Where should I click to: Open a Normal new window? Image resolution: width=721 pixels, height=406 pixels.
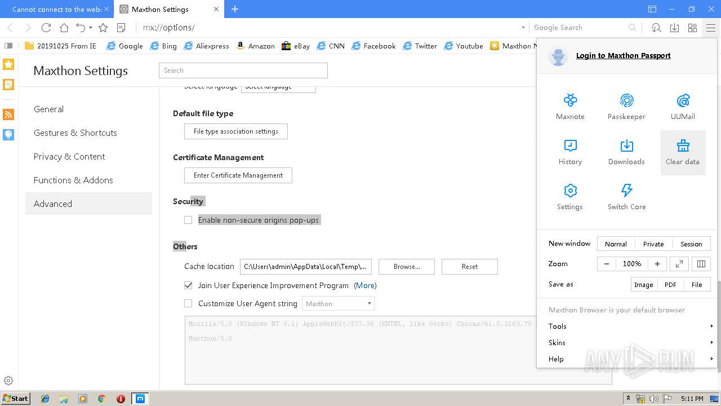tap(616, 244)
